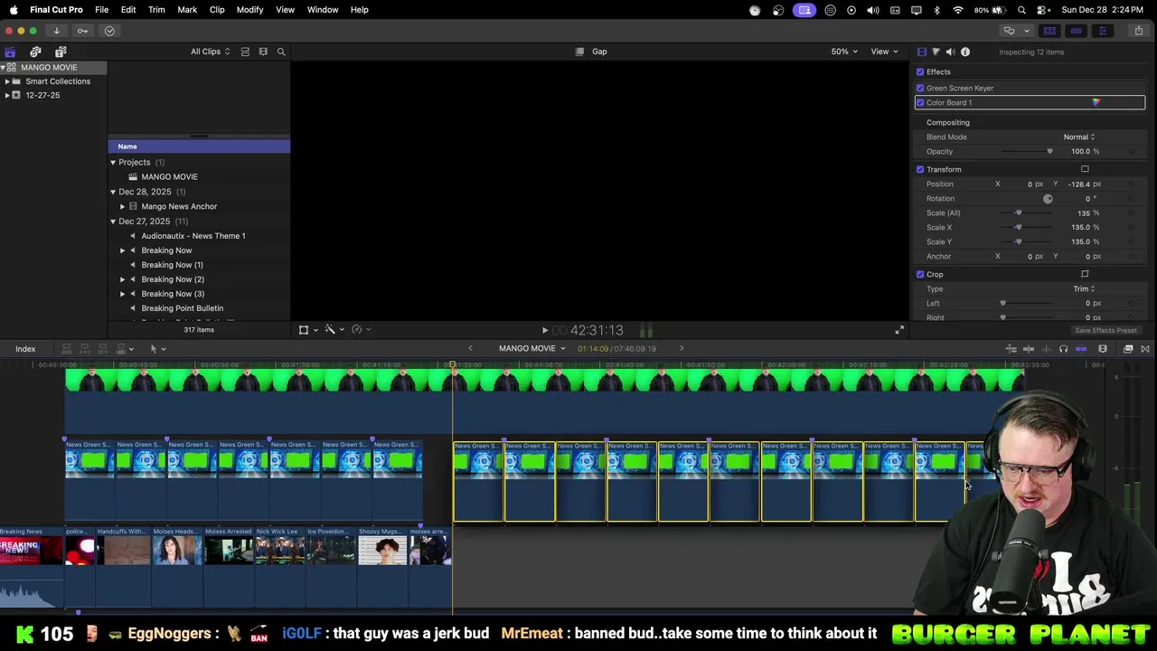Open the Trim menu
1157x651 pixels.
[156, 9]
